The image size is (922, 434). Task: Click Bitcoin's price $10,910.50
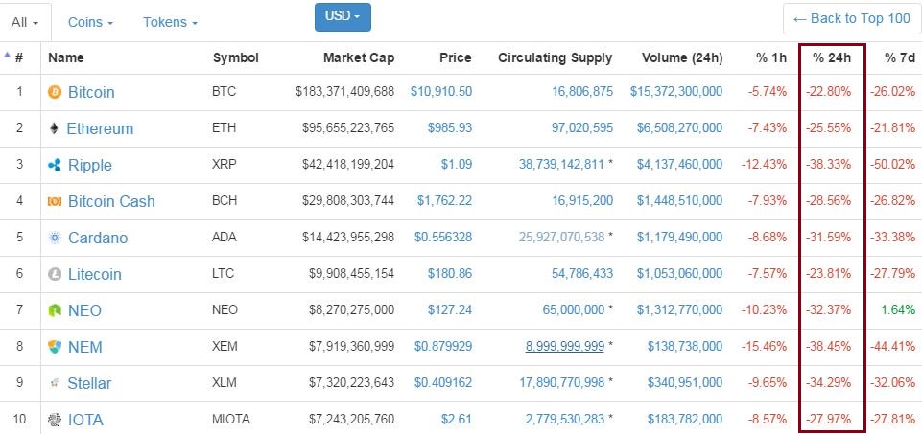[x=440, y=92]
